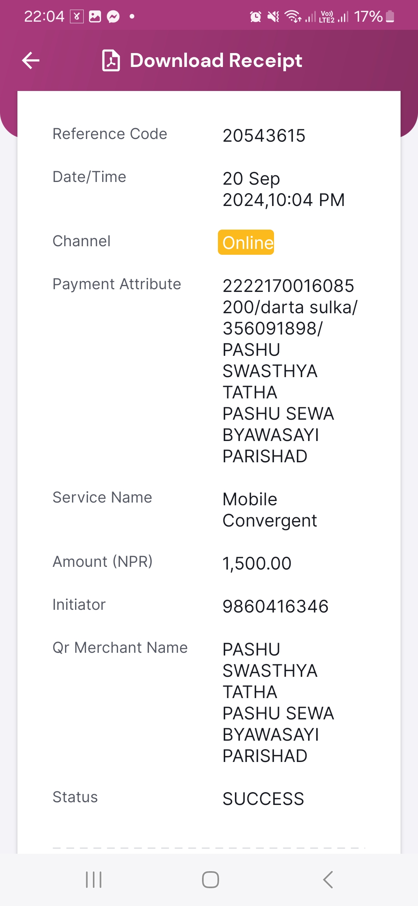Tap the muted sound status icon
Image resolution: width=418 pixels, height=906 pixels.
pyautogui.click(x=273, y=17)
